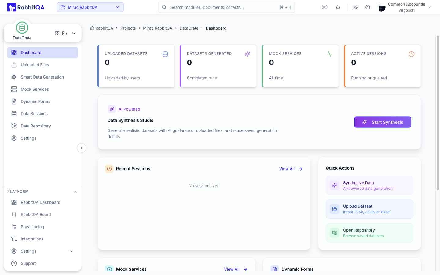This screenshot has height=275, width=440.
Task: Open Integrations
Action: pos(42,239)
